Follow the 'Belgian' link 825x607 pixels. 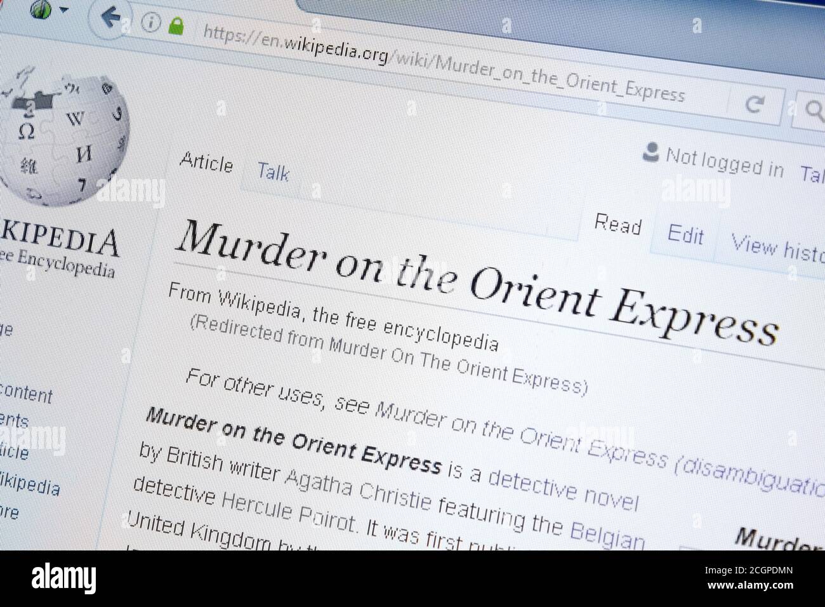coord(607,536)
